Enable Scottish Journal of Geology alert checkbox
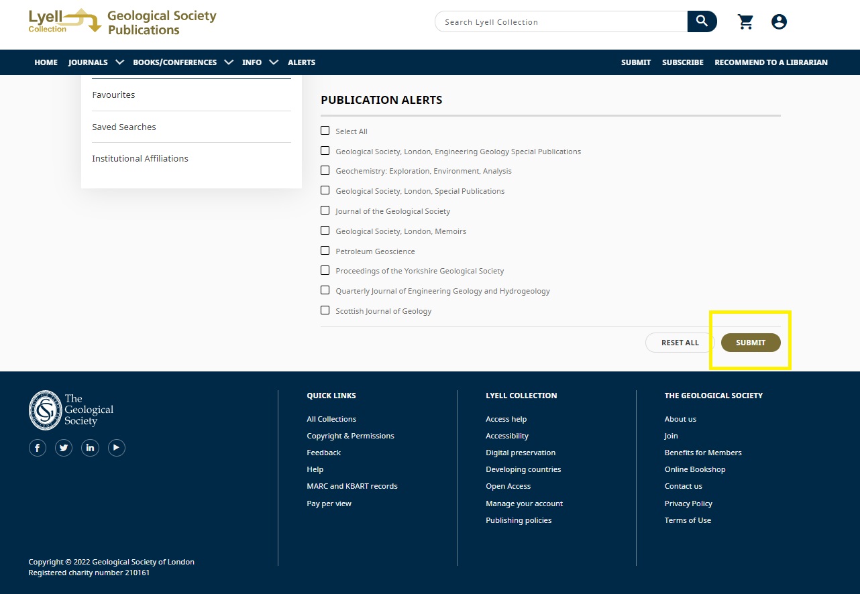 tap(325, 310)
